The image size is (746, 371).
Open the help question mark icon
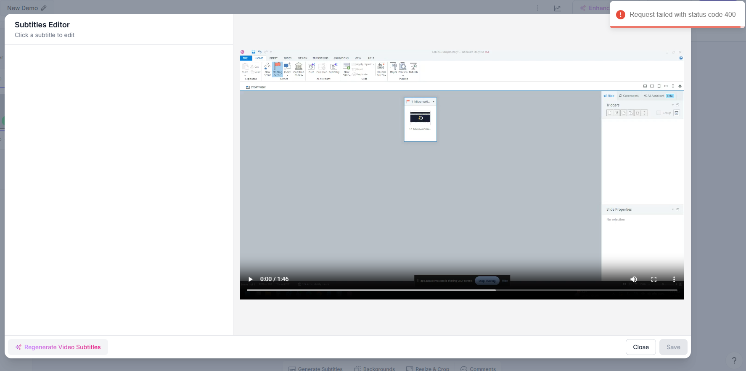(734, 360)
